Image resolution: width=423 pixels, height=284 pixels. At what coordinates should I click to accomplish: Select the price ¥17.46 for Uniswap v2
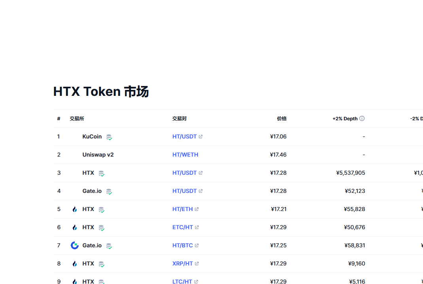pyautogui.click(x=278, y=155)
